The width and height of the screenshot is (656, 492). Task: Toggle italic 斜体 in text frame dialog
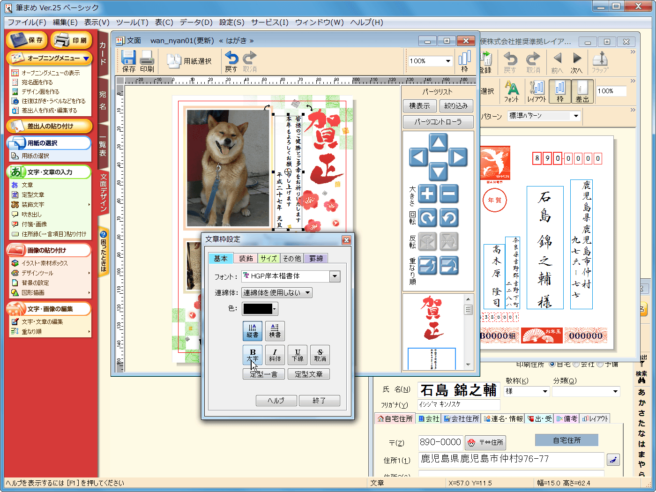point(275,355)
